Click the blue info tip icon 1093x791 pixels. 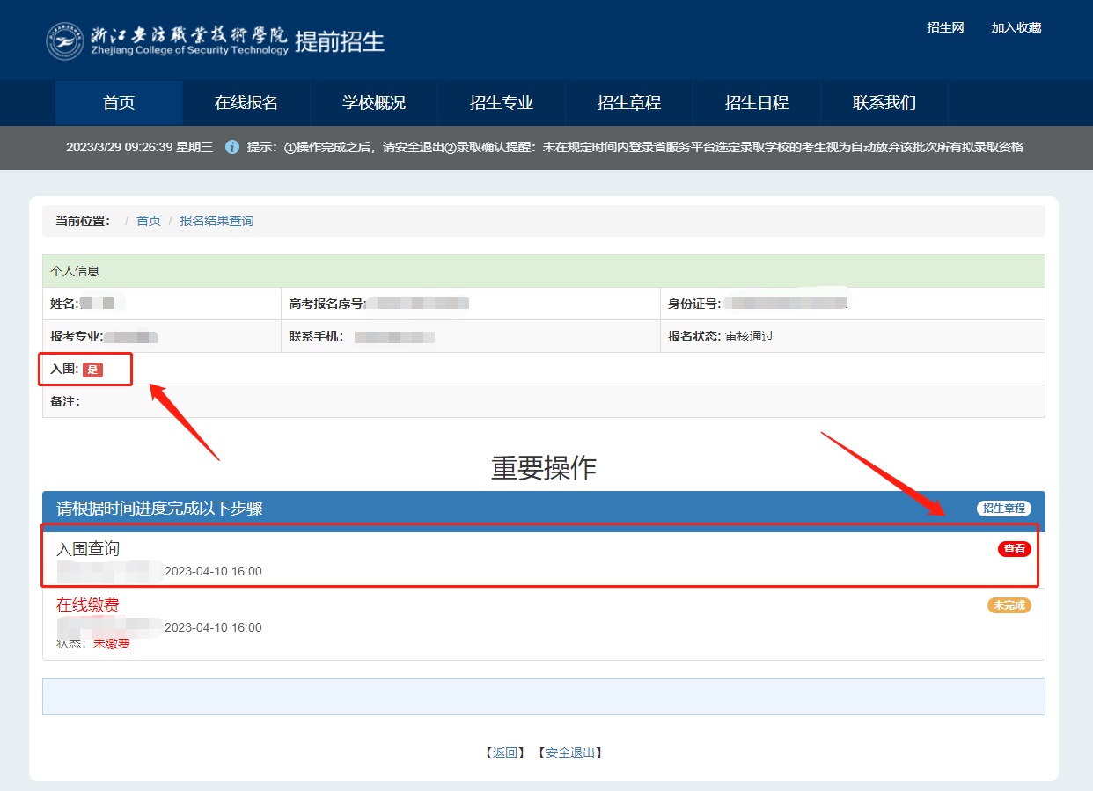pos(232,147)
